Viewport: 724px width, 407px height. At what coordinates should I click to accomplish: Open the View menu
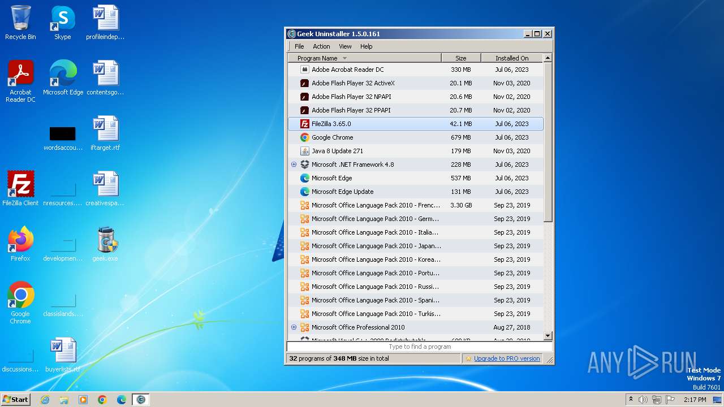[x=345, y=46]
